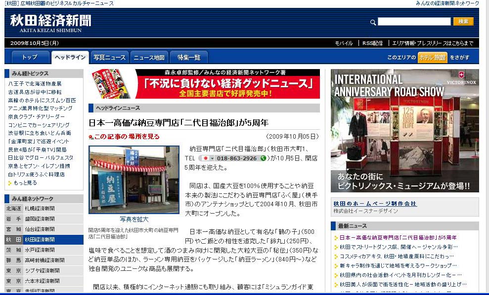This screenshot has width=489, height=295.
Task: Select the ヘッドライン tab
Action: click(x=70, y=57)
